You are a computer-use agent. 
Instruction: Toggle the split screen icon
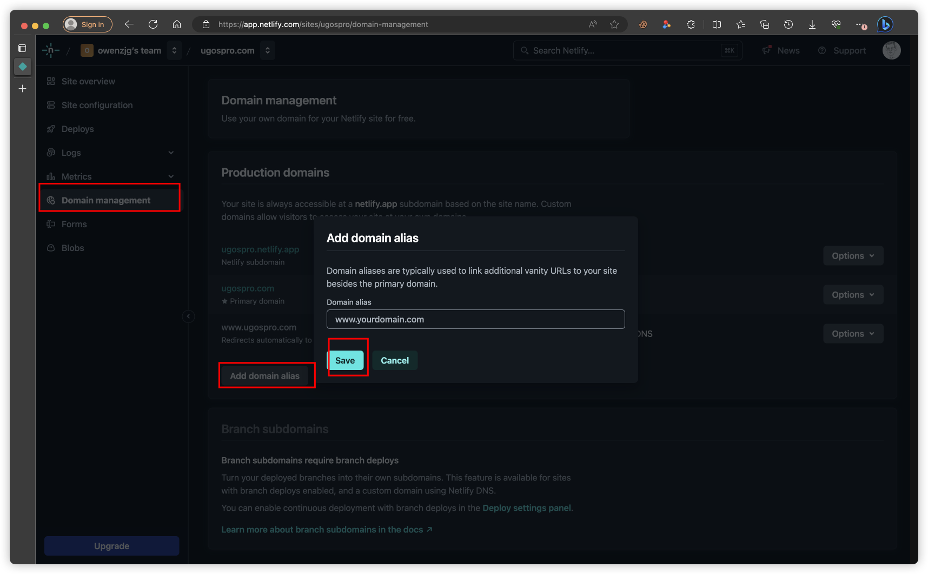tap(717, 24)
